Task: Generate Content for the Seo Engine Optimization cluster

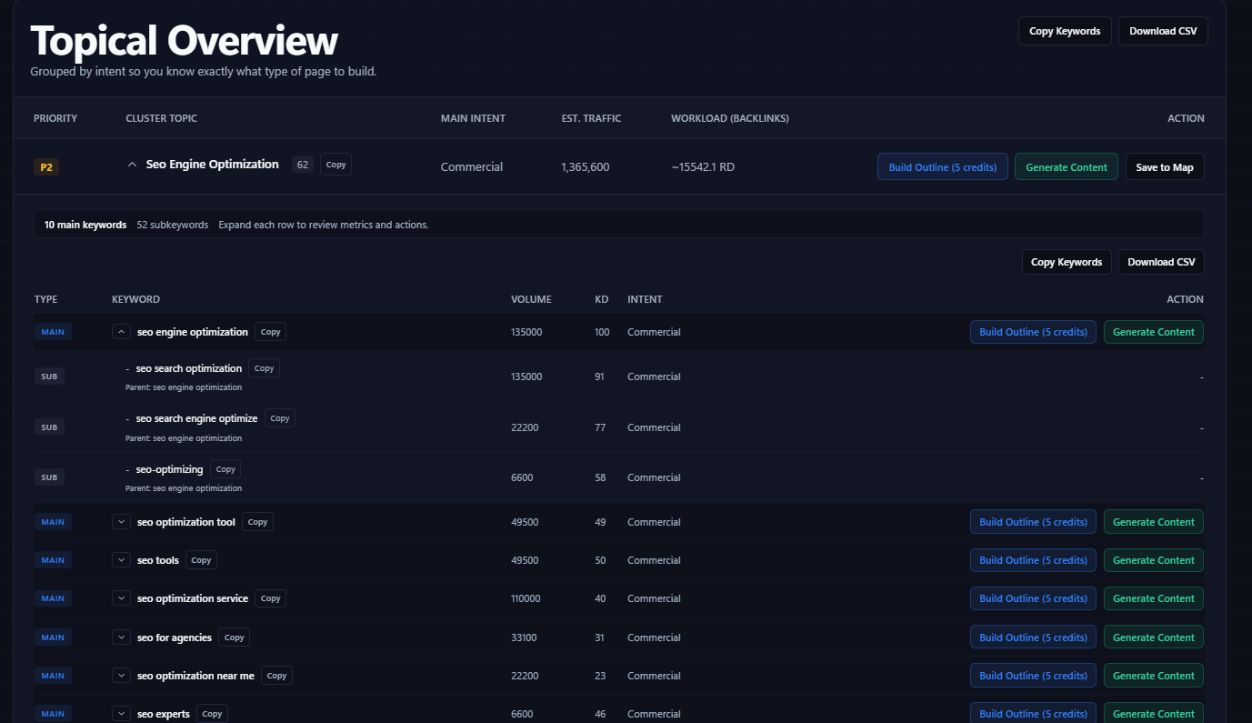Action: pyautogui.click(x=1067, y=166)
